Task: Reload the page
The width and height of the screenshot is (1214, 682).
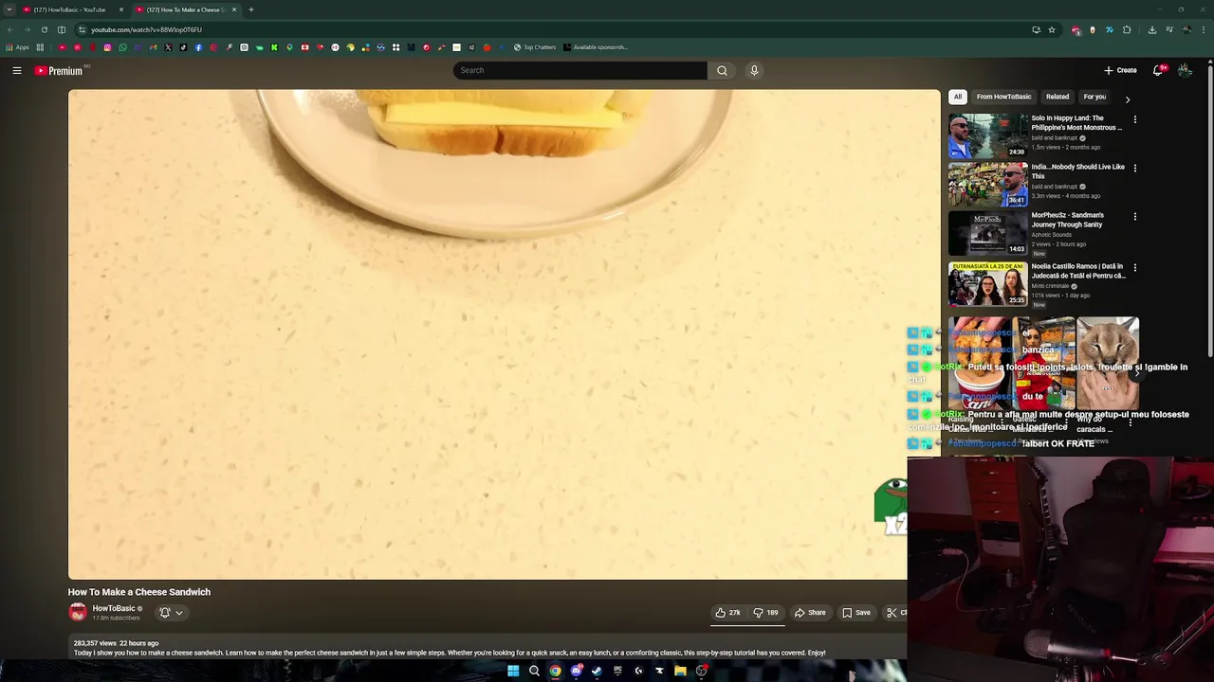Action: point(44,29)
